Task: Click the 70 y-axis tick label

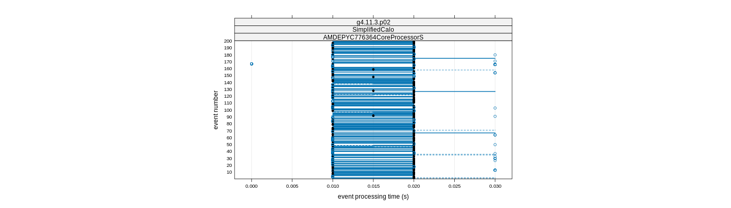Action: 229,131
